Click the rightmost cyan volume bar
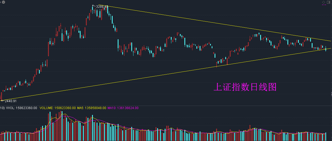Viewport: 332px width, 141px height. click(x=326, y=137)
